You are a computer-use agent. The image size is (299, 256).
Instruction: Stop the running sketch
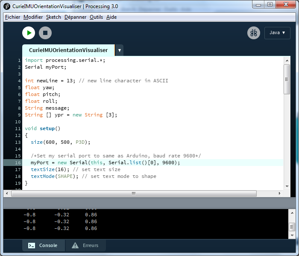point(45,33)
